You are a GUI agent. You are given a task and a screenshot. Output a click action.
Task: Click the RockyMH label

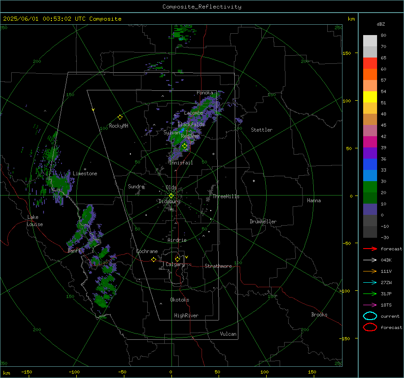click(119, 126)
